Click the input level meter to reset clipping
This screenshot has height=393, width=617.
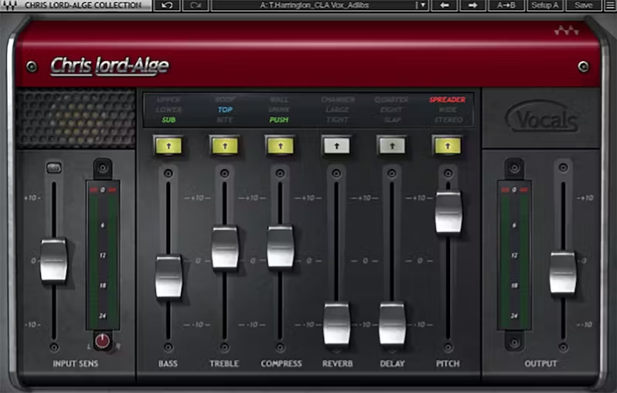[103, 255]
